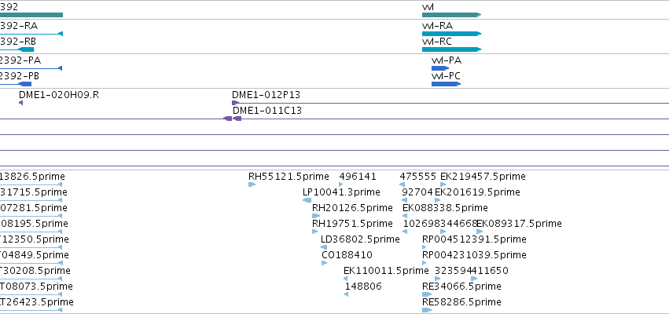Viewport: 669px width, 314px height.
Task: Select the 2392-RB transcript exon block
Action: [x=26, y=49]
